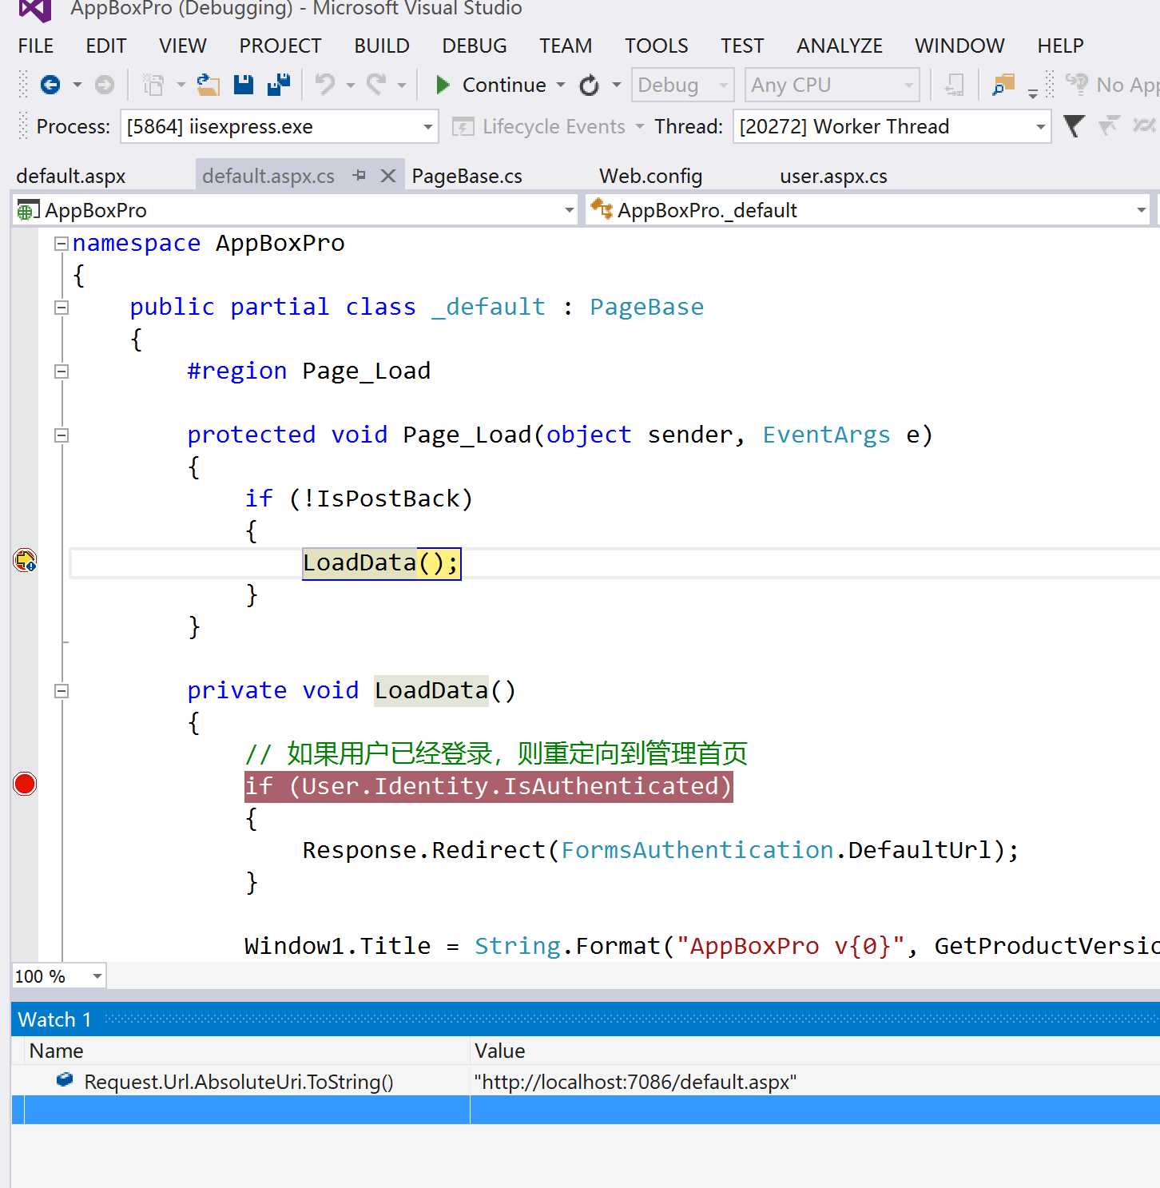The width and height of the screenshot is (1160, 1188).
Task: Collapse the namespace AppBoxPro block
Action: point(61,244)
